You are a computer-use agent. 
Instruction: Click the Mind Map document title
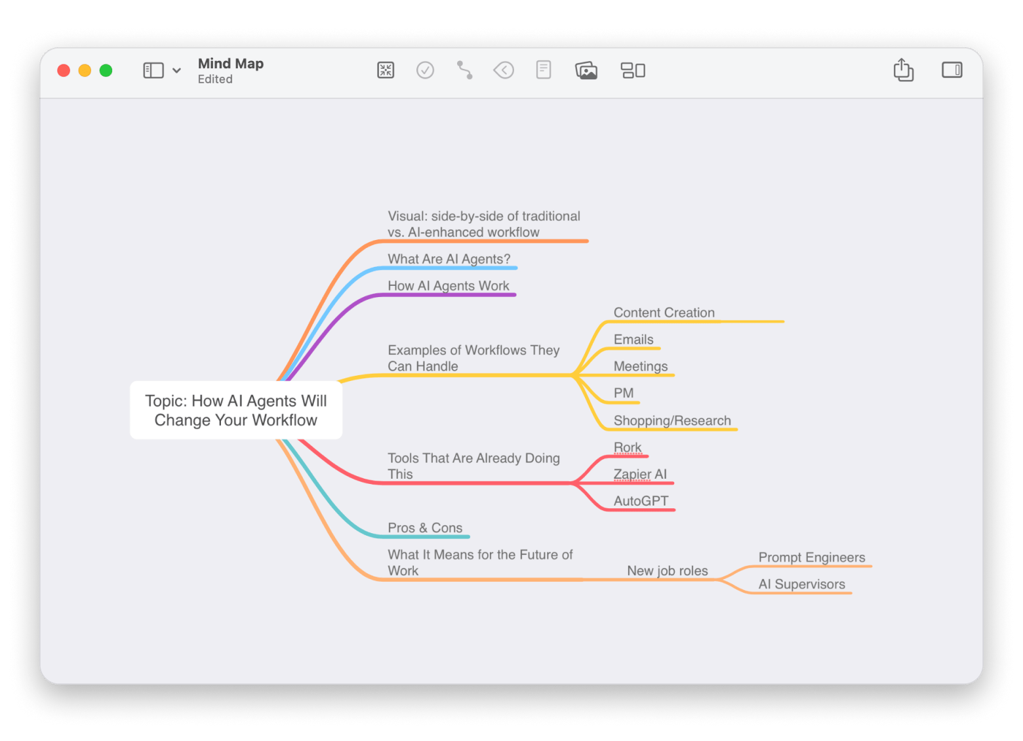[x=231, y=64]
